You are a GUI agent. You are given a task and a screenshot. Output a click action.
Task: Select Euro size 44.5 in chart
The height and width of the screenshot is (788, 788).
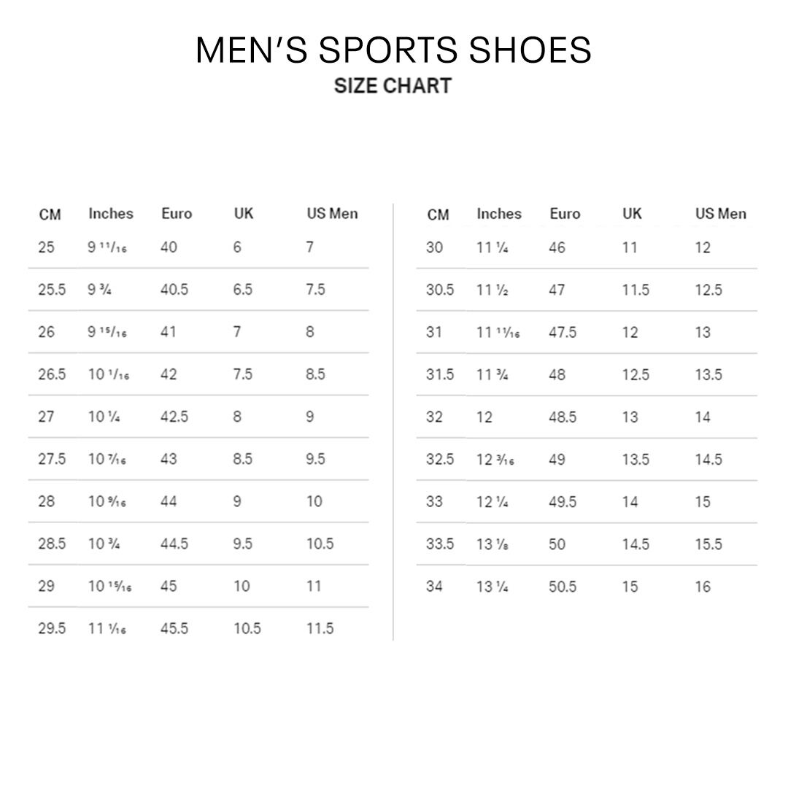(174, 544)
